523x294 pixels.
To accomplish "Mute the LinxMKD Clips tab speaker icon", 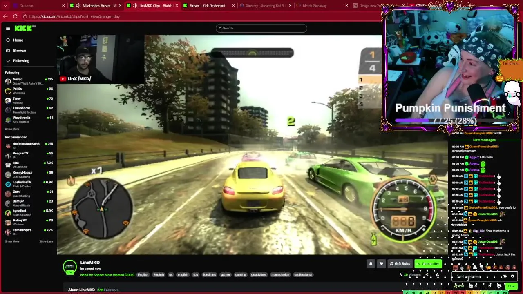I will click(x=135, y=6).
